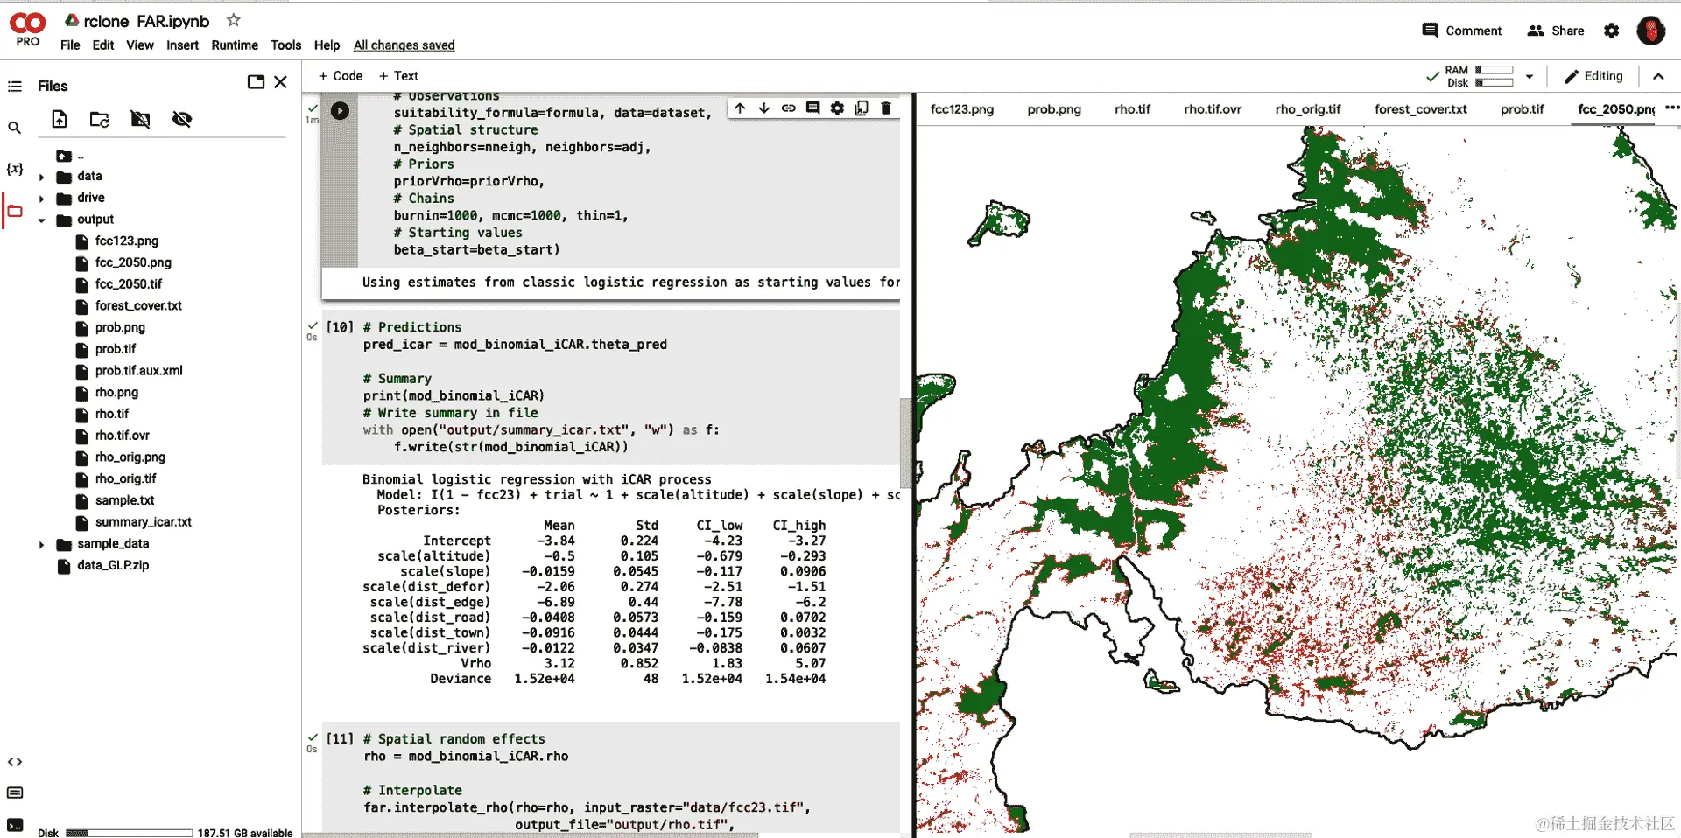Open the Help menu
Image resolution: width=1681 pixels, height=838 pixels.
pos(327,45)
